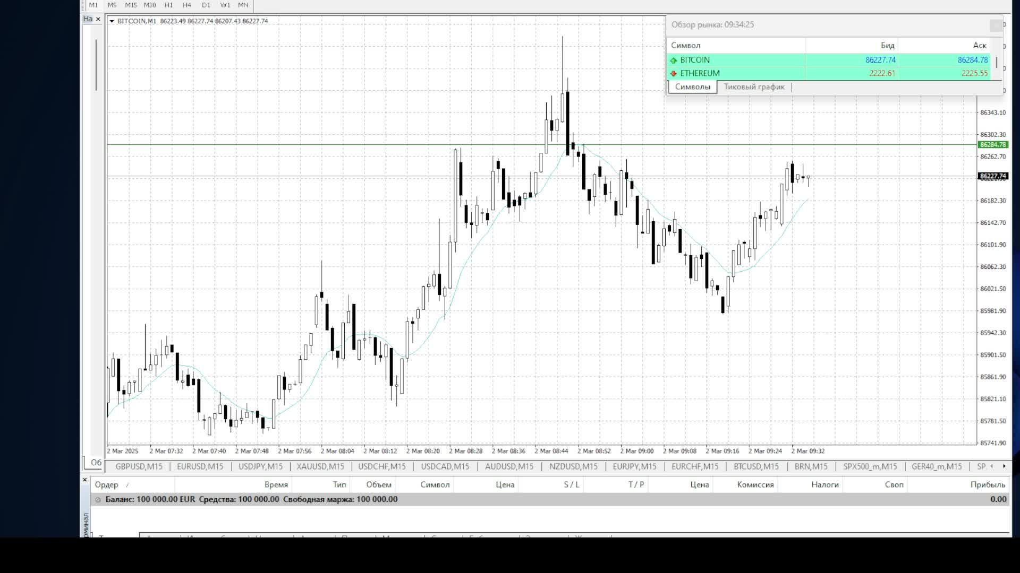Open the BITCOIN,M1 chart dropdown triangle
Viewport: 1020px width, 573px height.
click(x=112, y=21)
